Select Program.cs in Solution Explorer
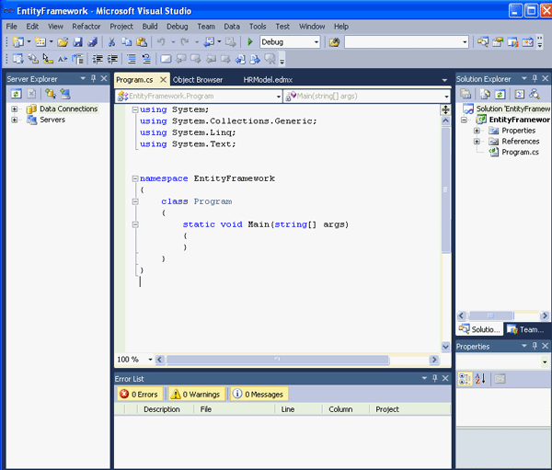This screenshot has height=470, width=552. (520, 153)
